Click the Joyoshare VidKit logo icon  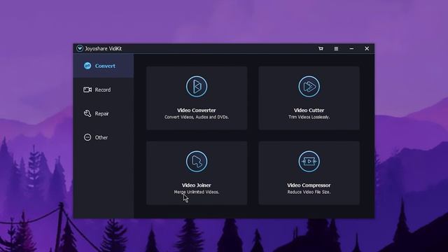[x=80, y=48]
